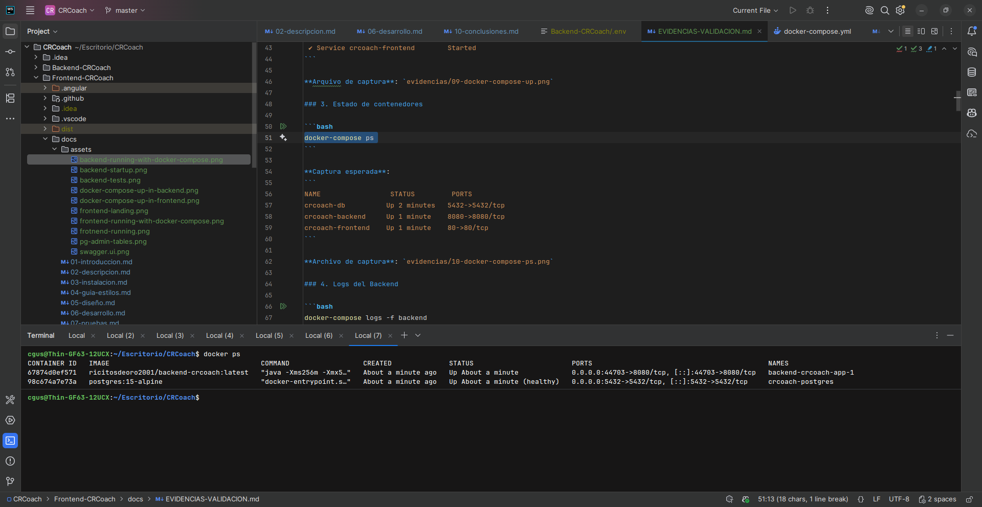Go to next highlighted problem arrow
The image size is (982, 507).
(x=955, y=49)
